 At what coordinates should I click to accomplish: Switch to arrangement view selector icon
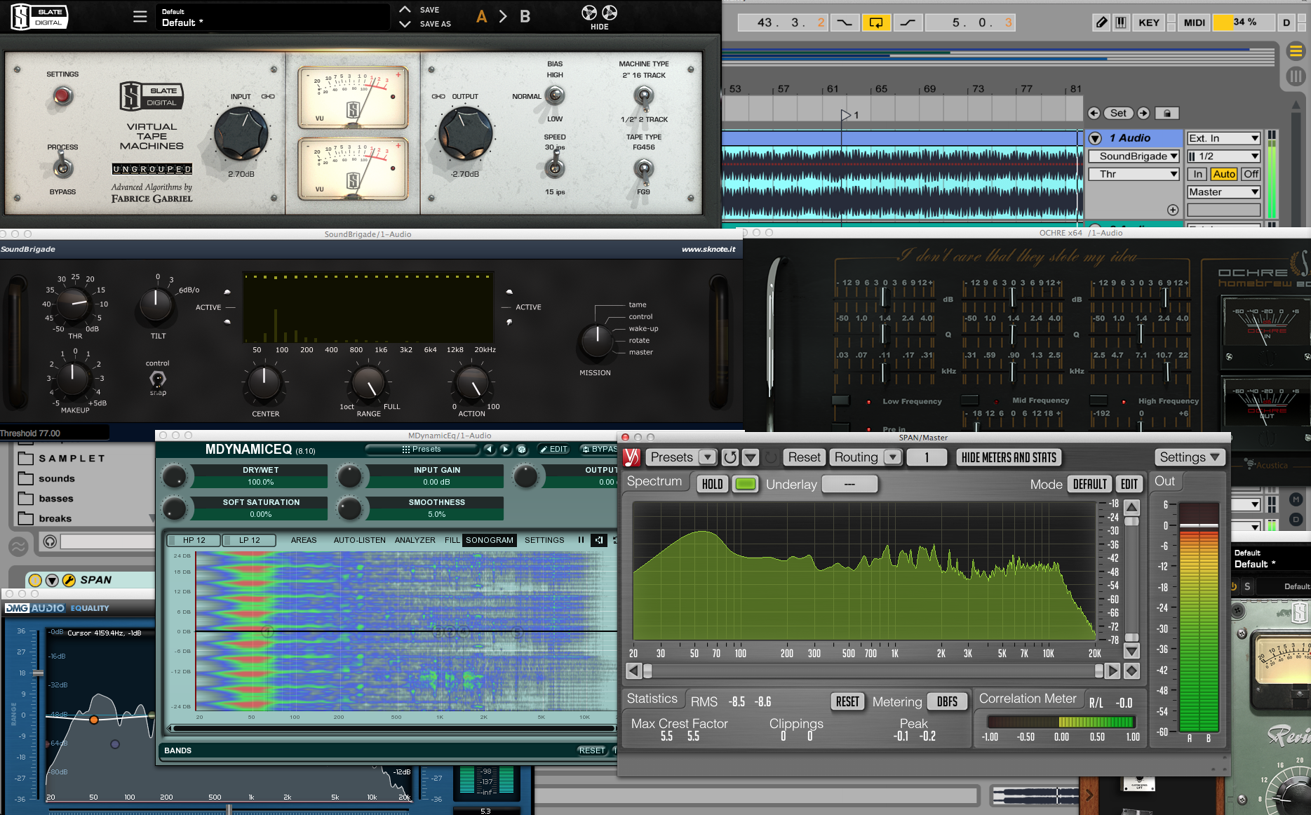[x=1296, y=51]
